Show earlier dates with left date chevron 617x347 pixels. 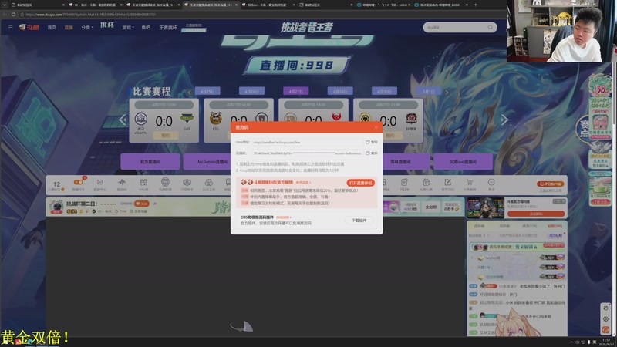pyautogui.click(x=189, y=92)
